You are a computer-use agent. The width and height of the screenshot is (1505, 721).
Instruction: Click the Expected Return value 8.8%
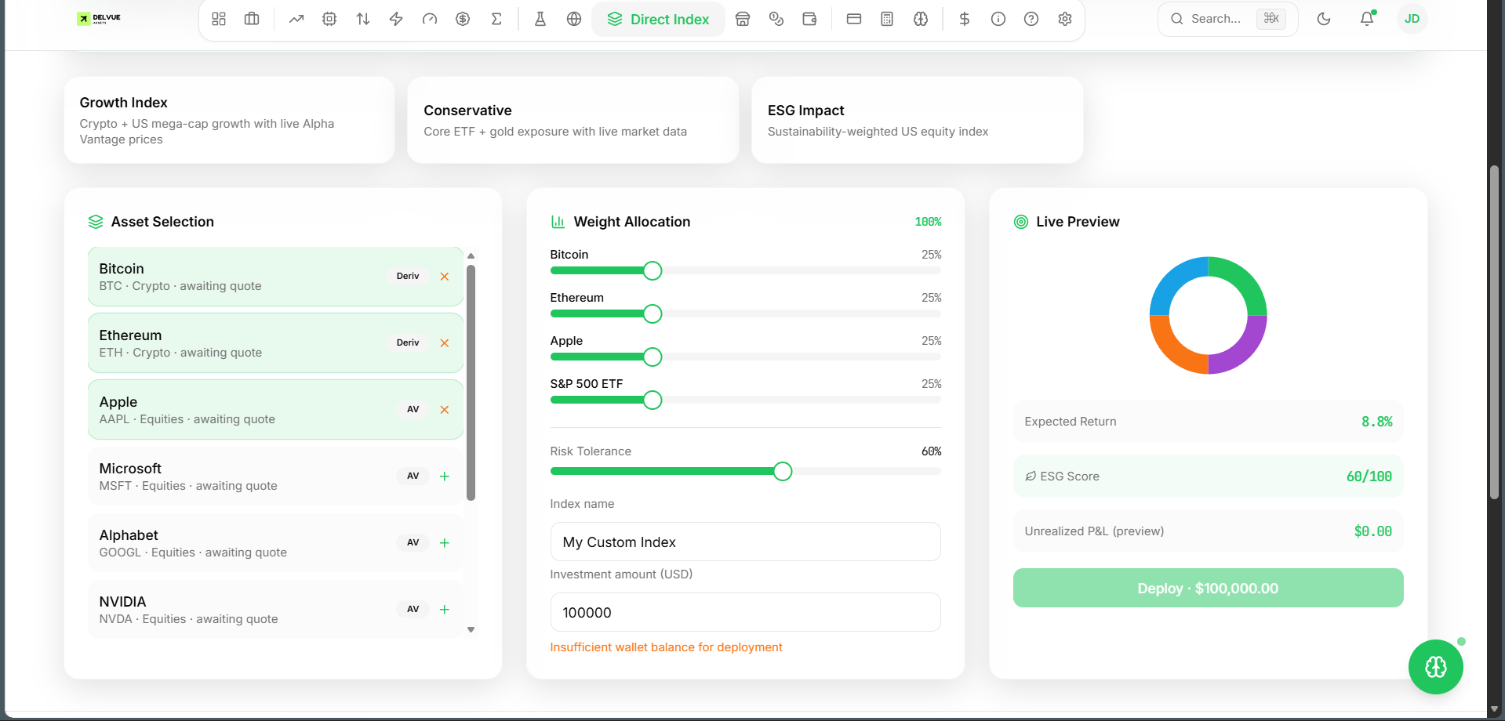1377,422
